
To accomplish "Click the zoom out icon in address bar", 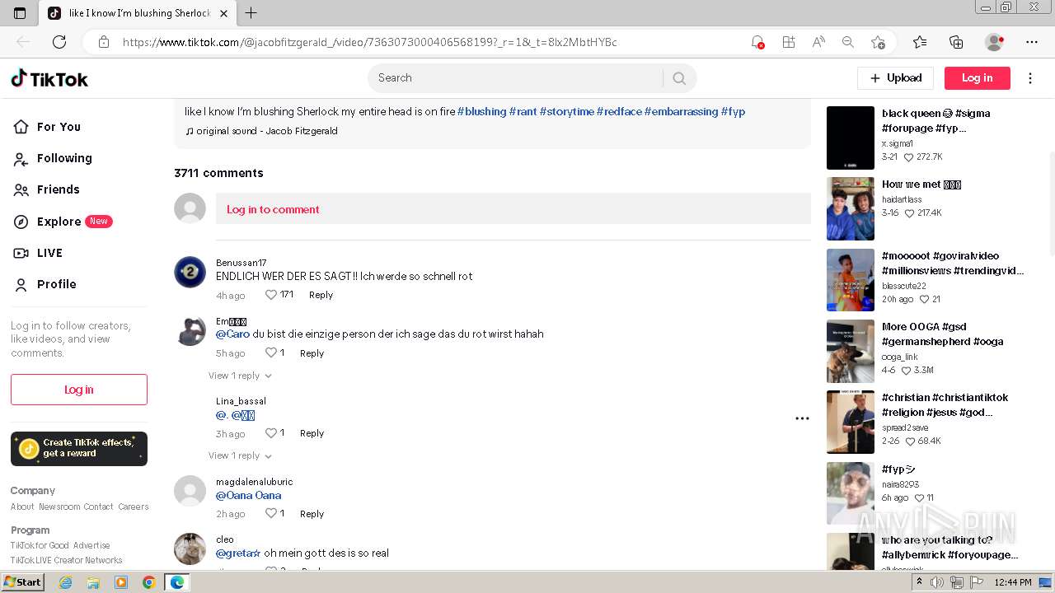I will tap(847, 42).
